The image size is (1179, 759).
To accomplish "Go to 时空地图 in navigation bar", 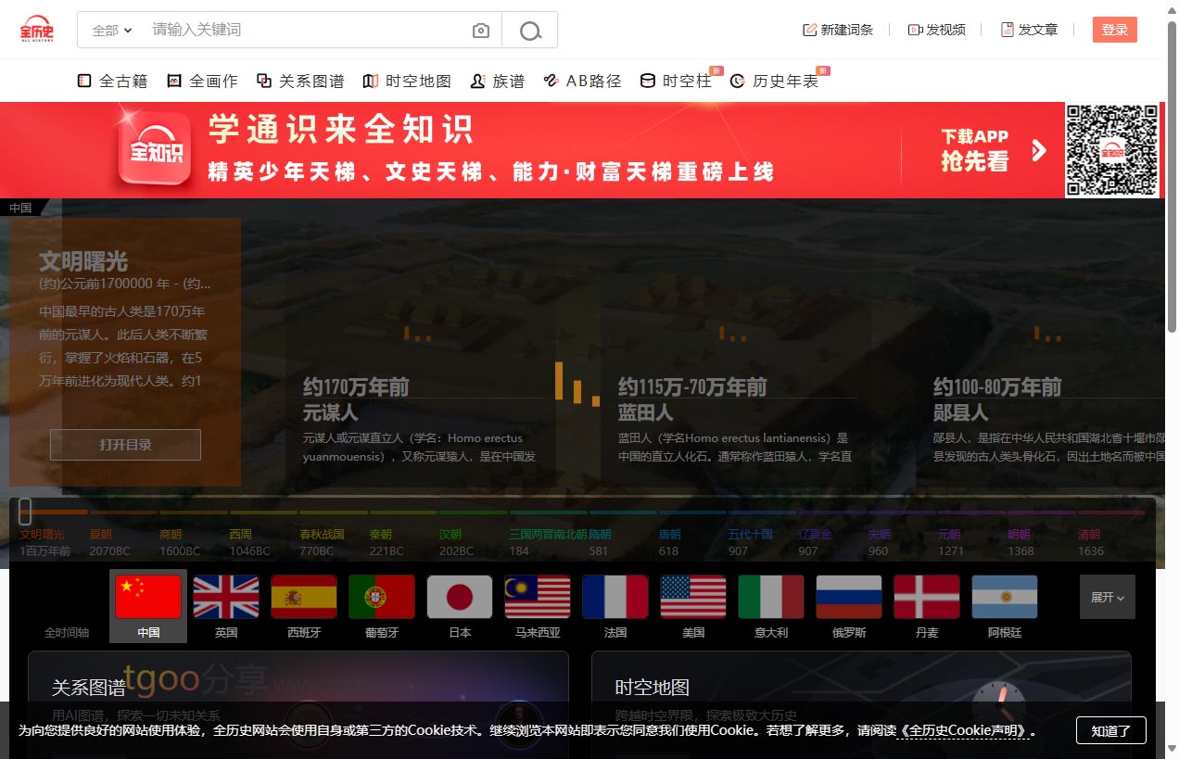I will coord(407,82).
